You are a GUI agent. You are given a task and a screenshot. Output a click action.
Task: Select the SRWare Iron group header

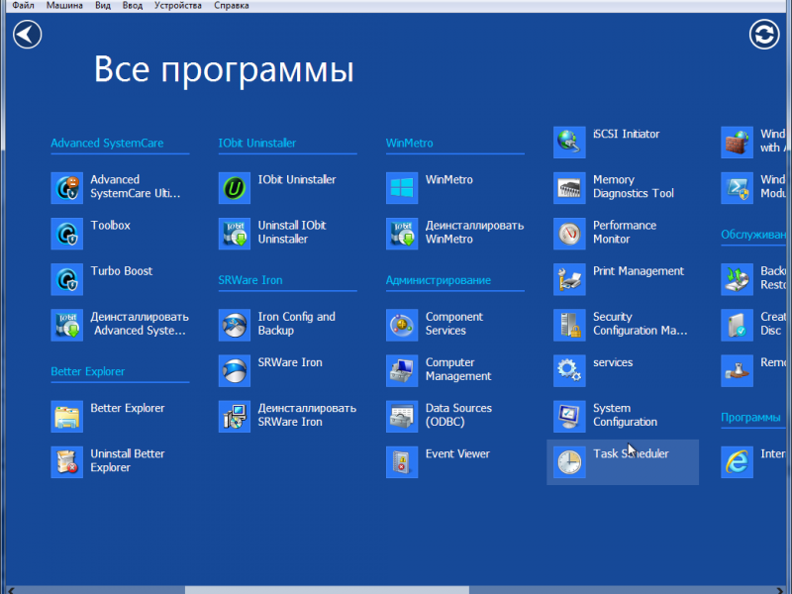tap(250, 280)
